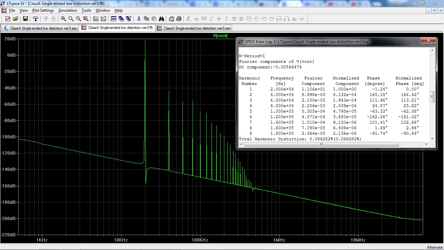Click the -220dB vertical axis label
This screenshot has height=250, width=444.
[8, 235]
